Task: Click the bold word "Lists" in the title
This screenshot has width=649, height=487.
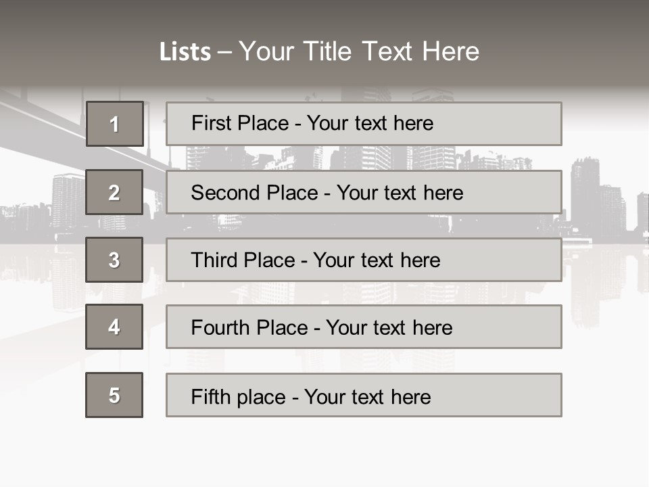Action: [185, 52]
